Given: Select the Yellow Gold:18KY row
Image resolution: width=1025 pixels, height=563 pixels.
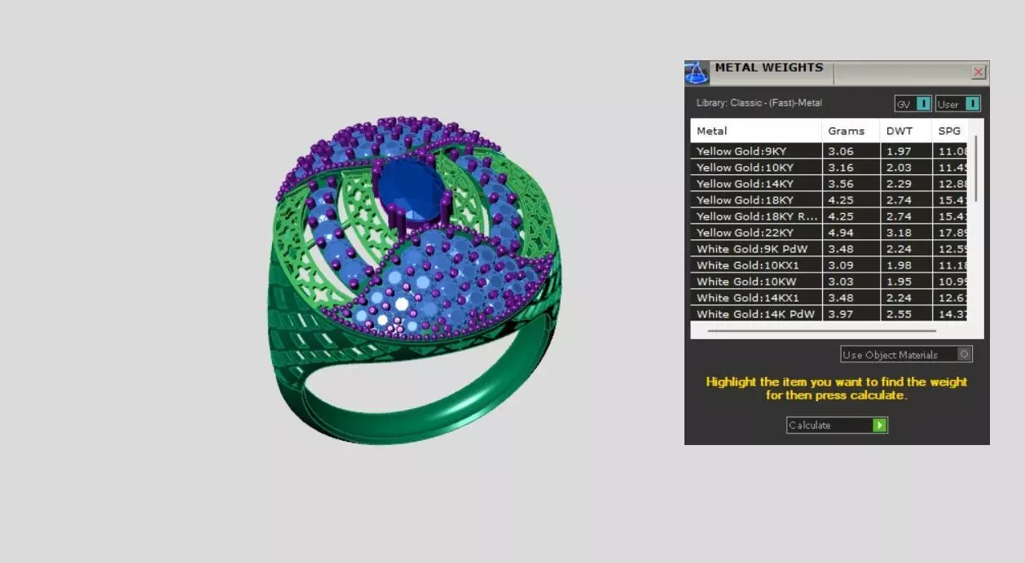Looking at the screenshot, I should (829, 200).
